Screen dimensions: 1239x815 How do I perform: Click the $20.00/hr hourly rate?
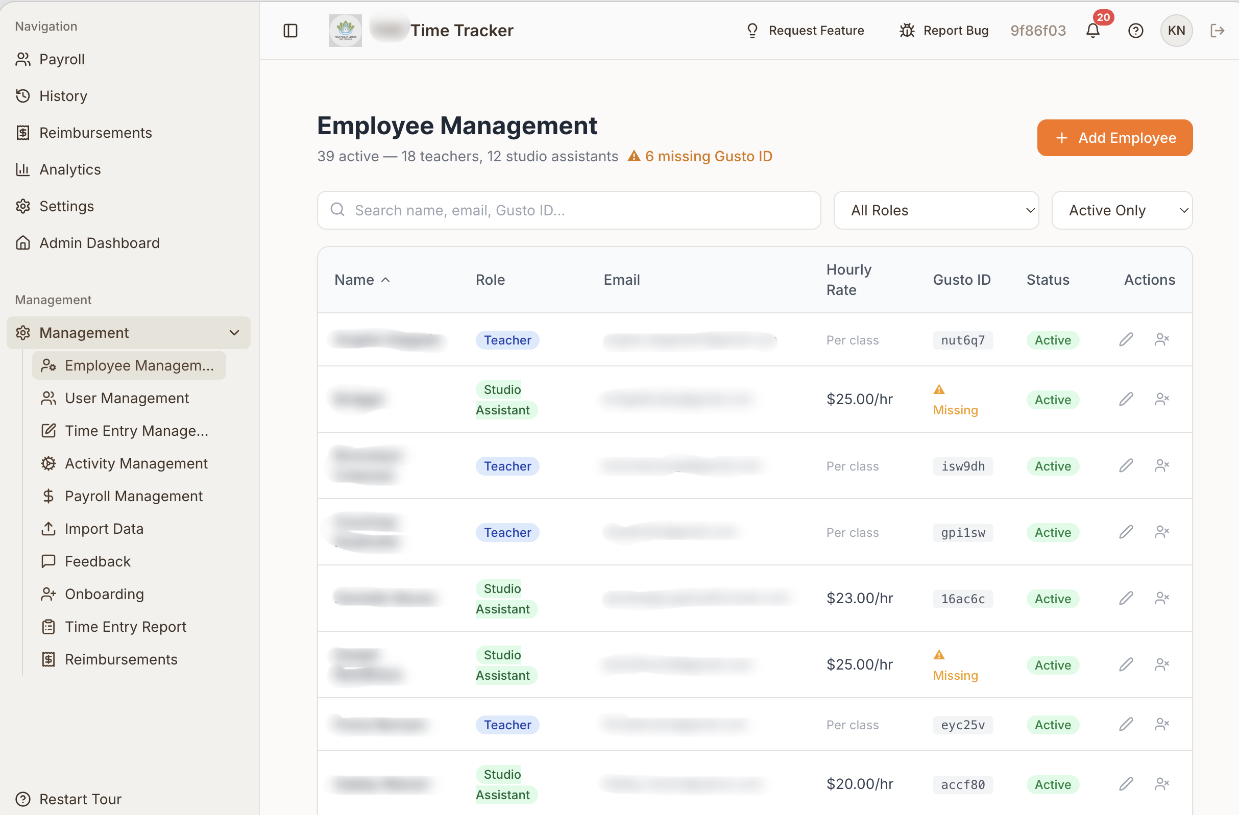pyautogui.click(x=860, y=784)
